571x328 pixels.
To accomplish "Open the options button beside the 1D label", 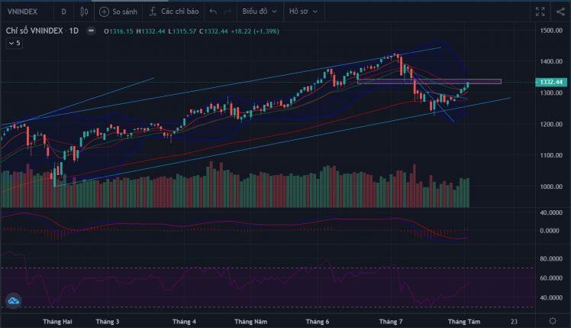I will [x=91, y=31].
